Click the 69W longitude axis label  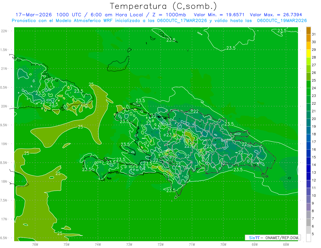tap(255, 244)
